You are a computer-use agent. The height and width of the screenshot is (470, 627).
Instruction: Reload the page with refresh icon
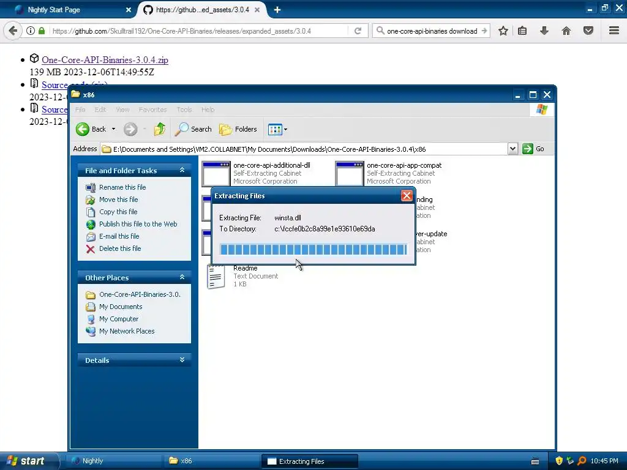coord(358,31)
